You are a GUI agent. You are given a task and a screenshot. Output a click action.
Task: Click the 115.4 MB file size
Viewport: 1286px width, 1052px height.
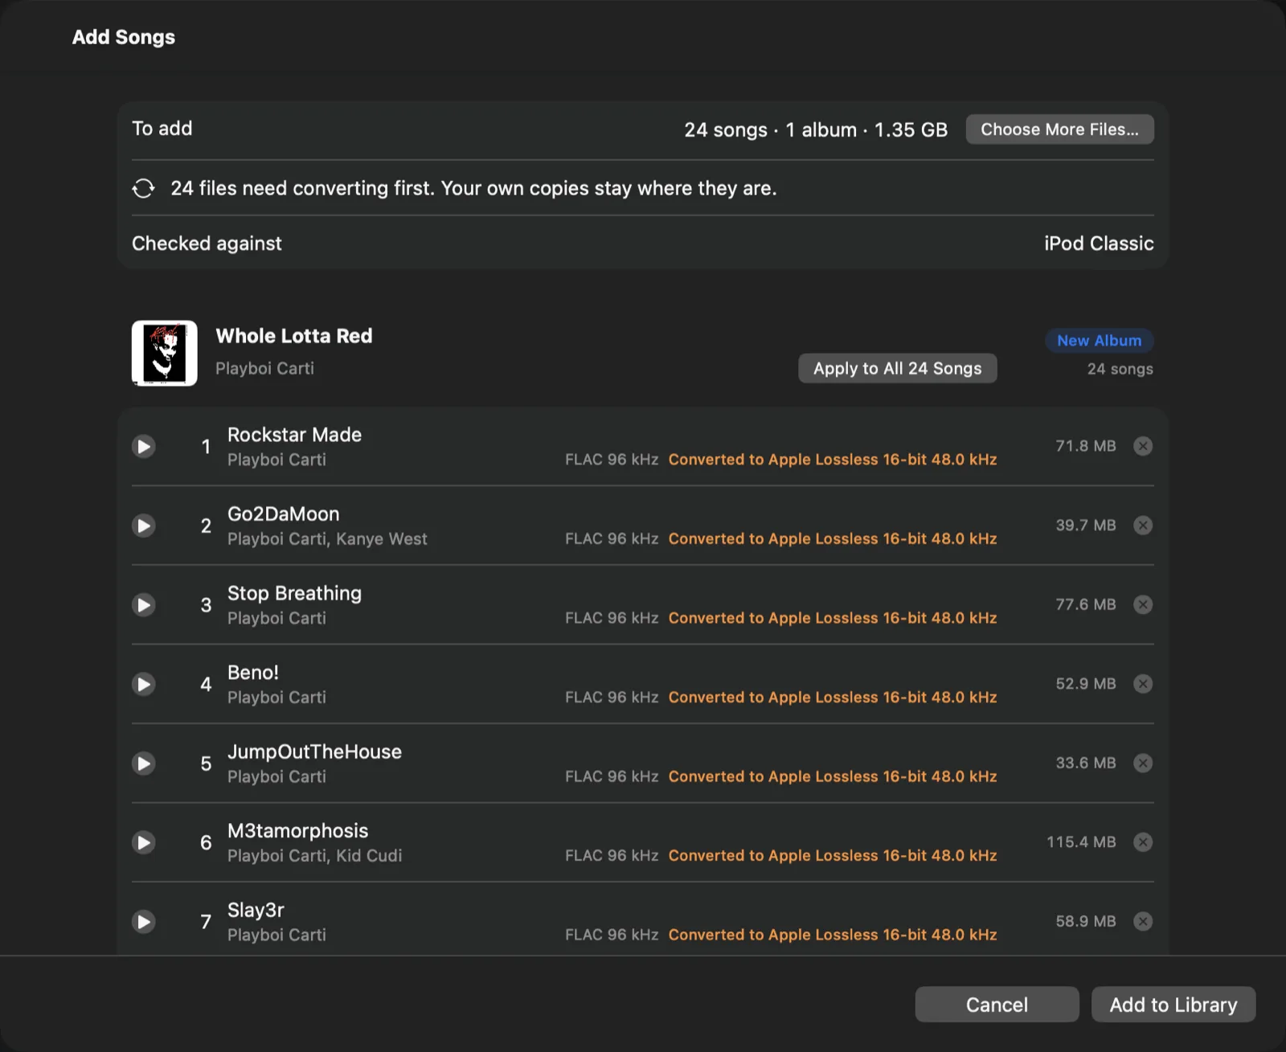pos(1081,841)
